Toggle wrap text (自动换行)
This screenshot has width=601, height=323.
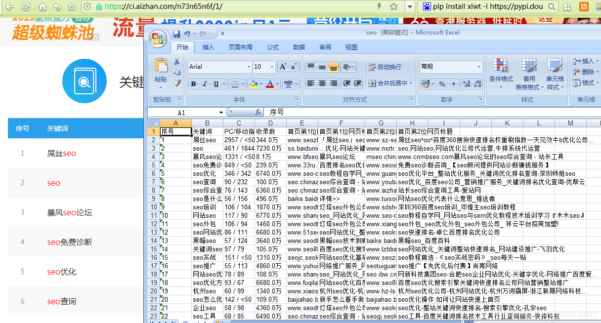[385, 67]
